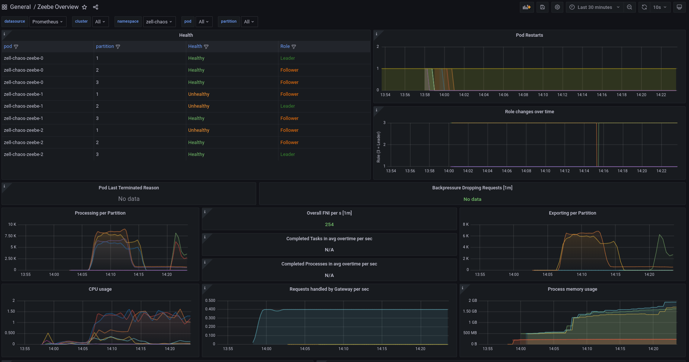Sort table by partition header
Image resolution: width=689 pixels, height=362 pixels.
coord(105,46)
